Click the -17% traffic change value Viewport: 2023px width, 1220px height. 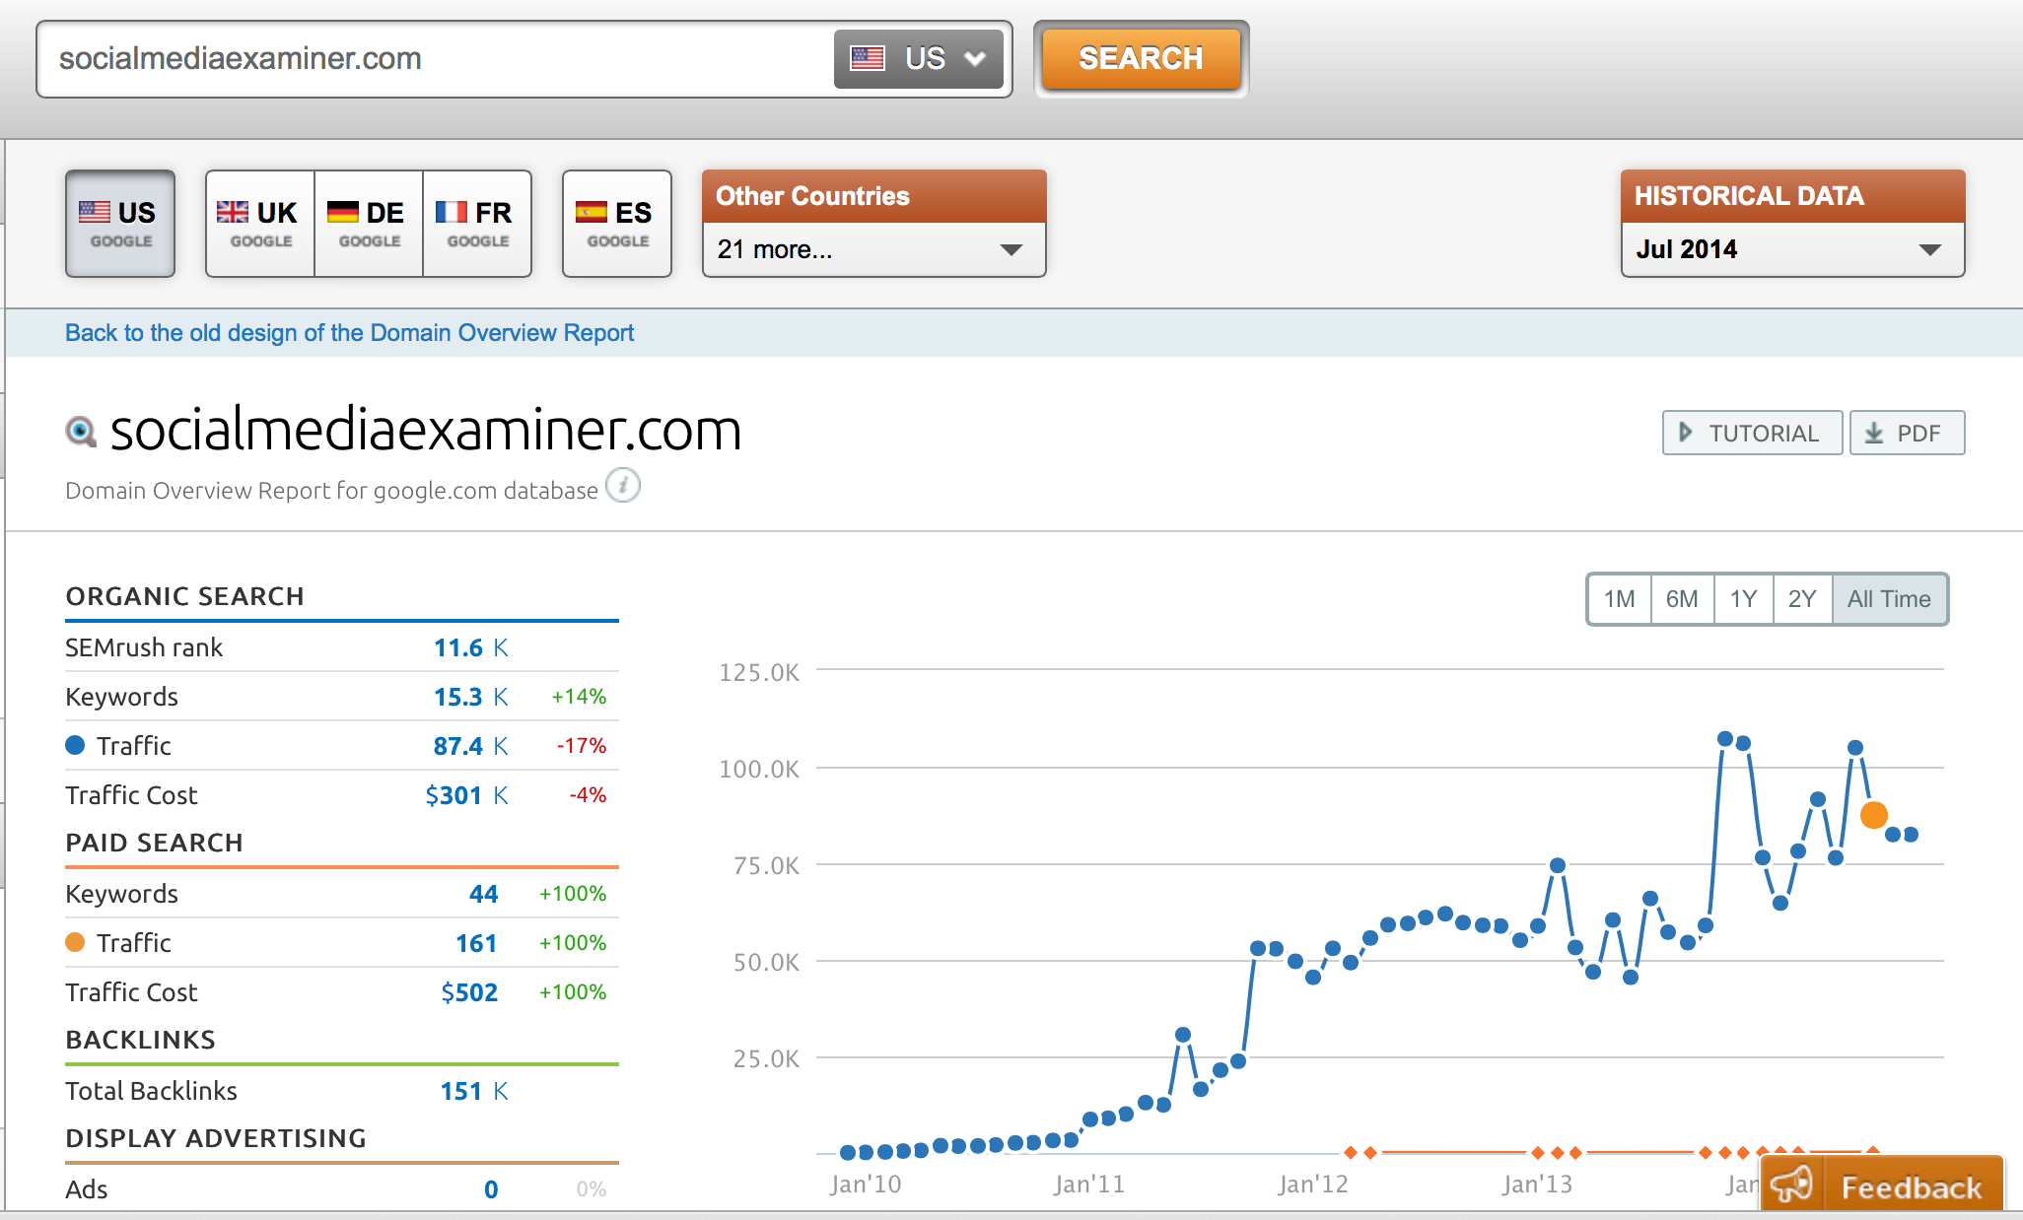tap(582, 746)
